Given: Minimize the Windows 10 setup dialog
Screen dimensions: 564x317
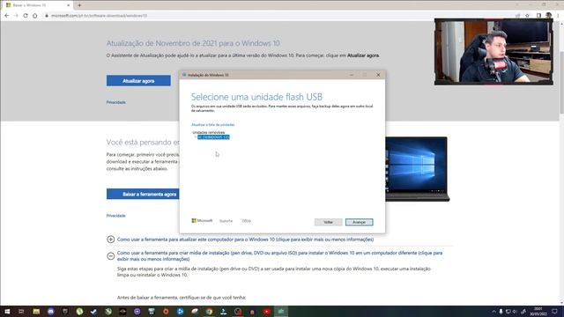Looking at the screenshot, I should coord(352,75).
